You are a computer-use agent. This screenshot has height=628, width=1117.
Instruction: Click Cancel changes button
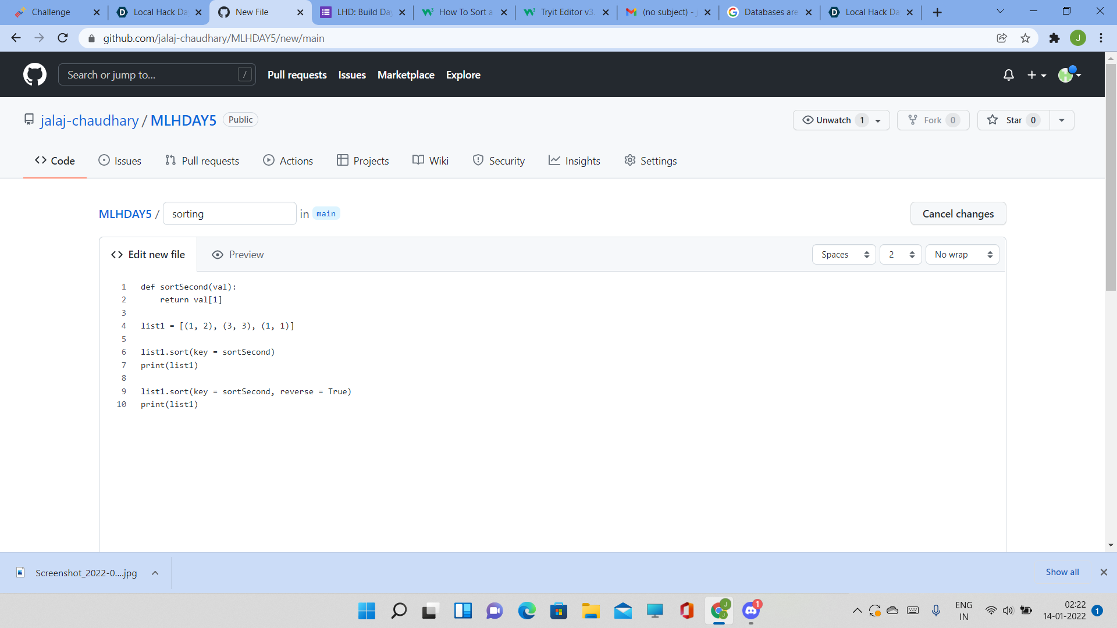958,214
